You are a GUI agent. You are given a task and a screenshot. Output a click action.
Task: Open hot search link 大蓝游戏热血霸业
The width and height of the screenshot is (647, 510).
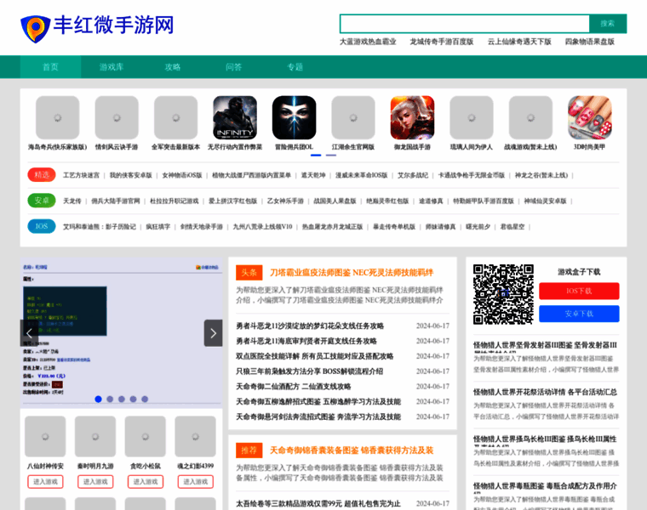(x=368, y=42)
